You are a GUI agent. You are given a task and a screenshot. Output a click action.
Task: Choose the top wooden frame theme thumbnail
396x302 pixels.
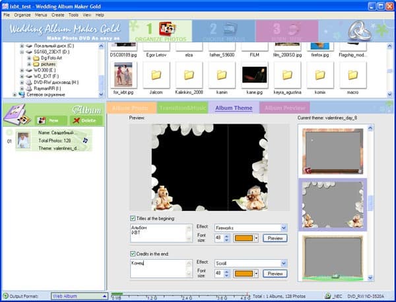(x=333, y=151)
